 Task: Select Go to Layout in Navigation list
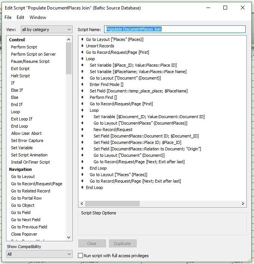pyautogui.click(x=23, y=177)
